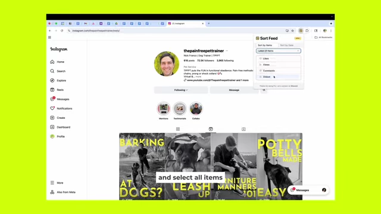Click the profile picture of thepainfreepettrainer
This screenshot has width=381, height=214.
click(167, 64)
